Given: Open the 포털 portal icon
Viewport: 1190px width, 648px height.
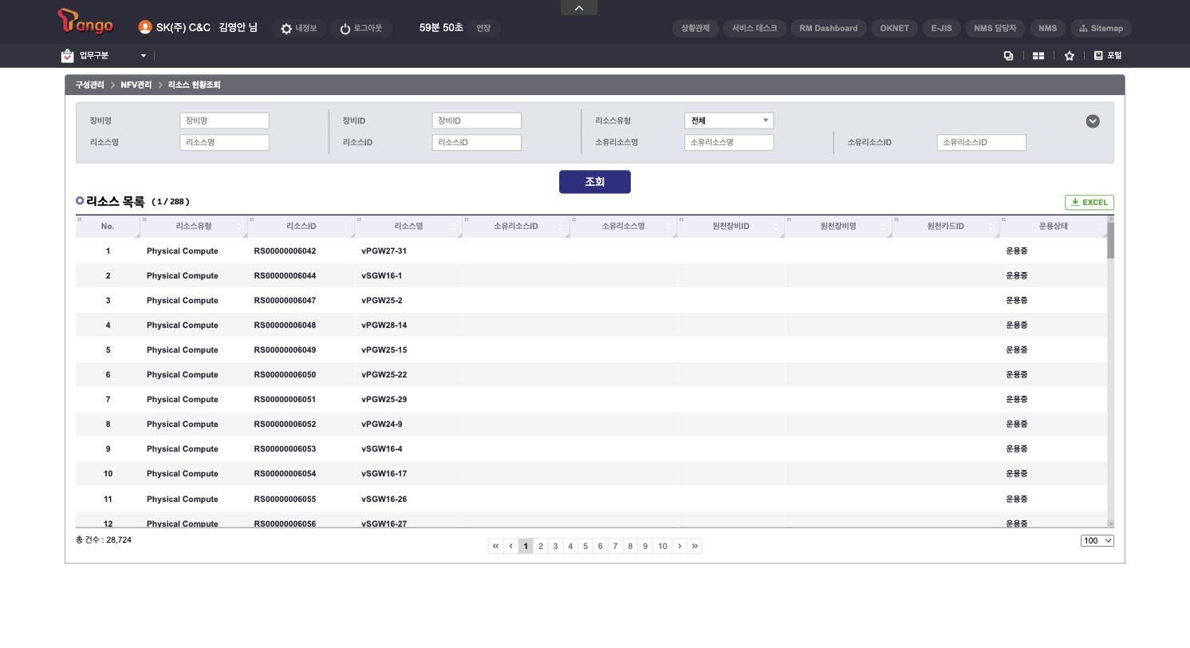Looking at the screenshot, I should coord(1107,56).
